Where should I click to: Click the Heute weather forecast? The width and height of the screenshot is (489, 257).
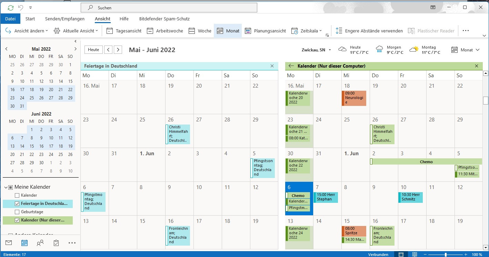(353, 50)
